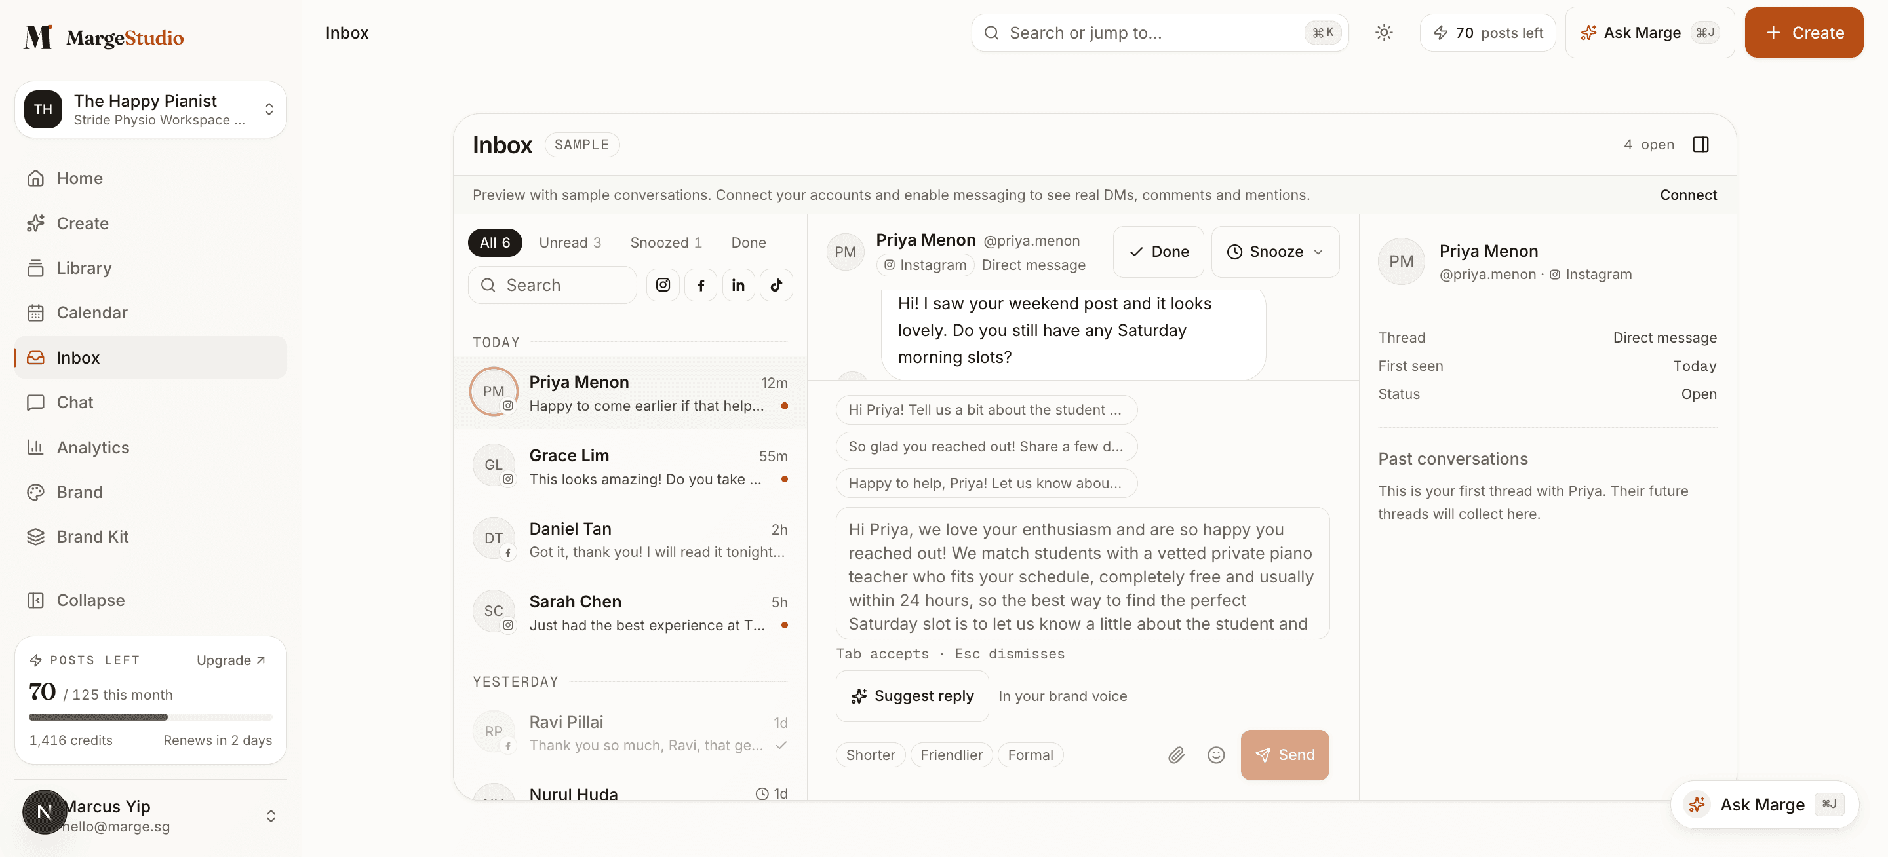The width and height of the screenshot is (1888, 857).
Task: Open the Snooze dropdown
Action: [x=1275, y=251]
